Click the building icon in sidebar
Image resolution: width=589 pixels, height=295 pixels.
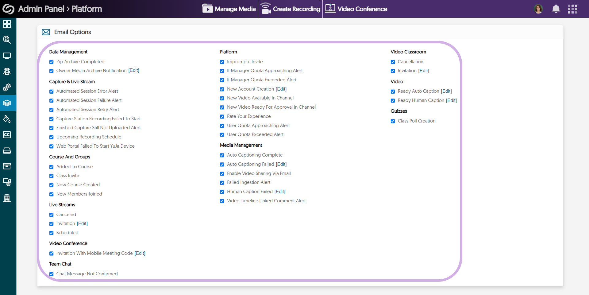(7, 198)
